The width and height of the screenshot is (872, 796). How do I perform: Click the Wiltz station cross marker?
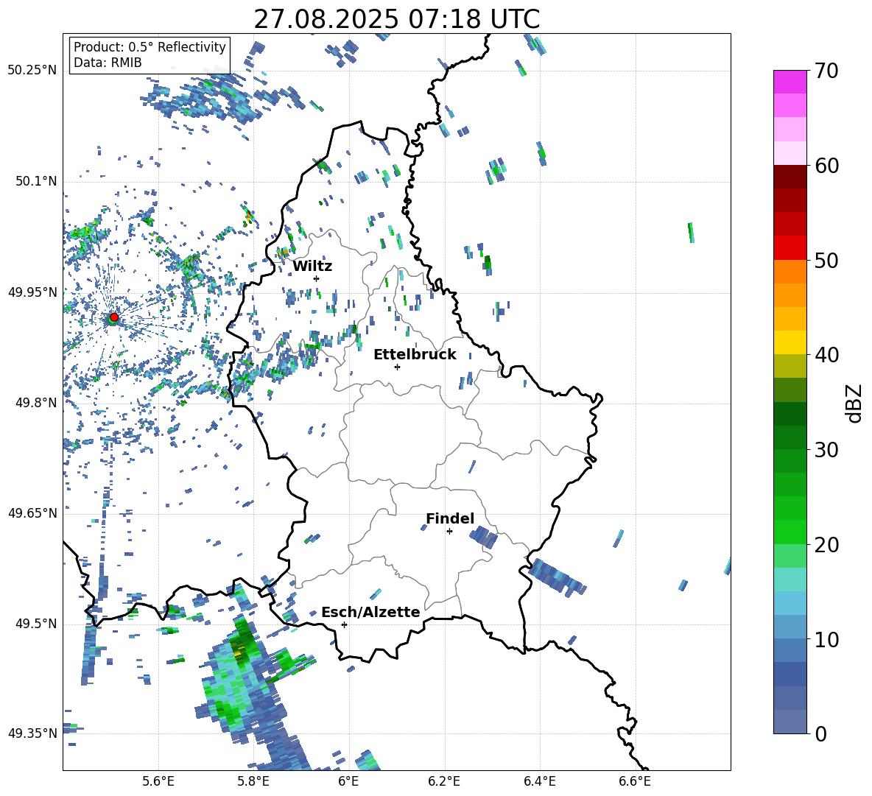click(317, 278)
